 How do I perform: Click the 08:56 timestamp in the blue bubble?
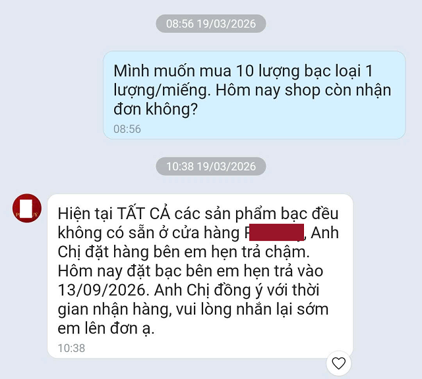(127, 129)
